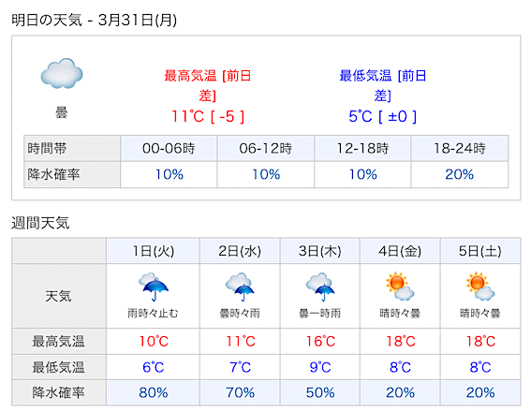
Task: Click the 20% rain chance for 18-24時
Action: click(x=459, y=174)
